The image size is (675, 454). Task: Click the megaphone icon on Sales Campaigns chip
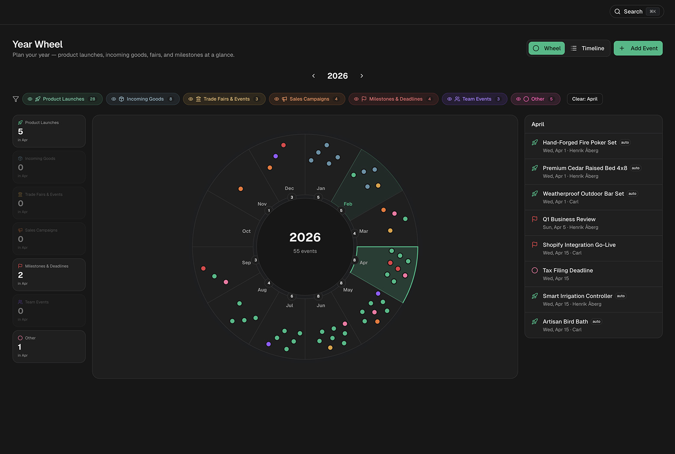coord(284,99)
